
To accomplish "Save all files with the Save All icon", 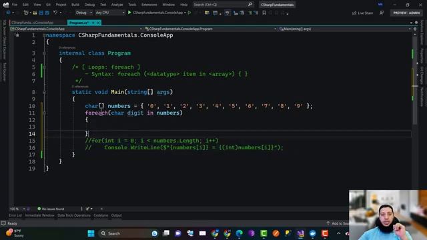I will pos(47,13).
